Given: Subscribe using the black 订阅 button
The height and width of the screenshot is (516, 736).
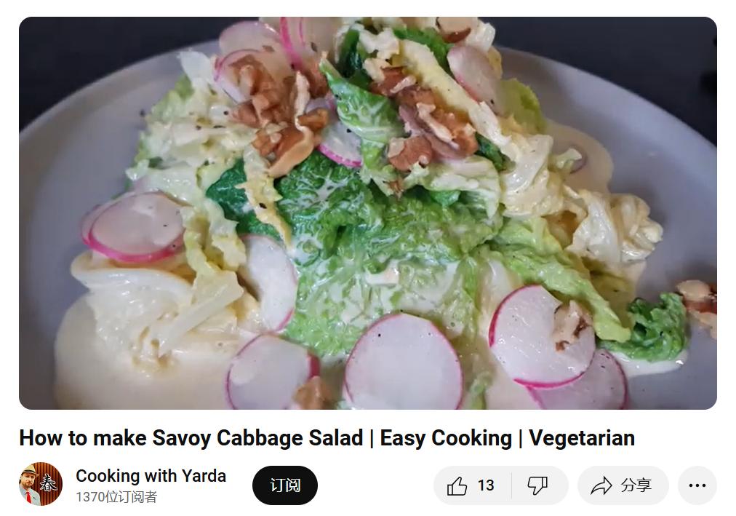Looking at the screenshot, I should coord(285,485).
